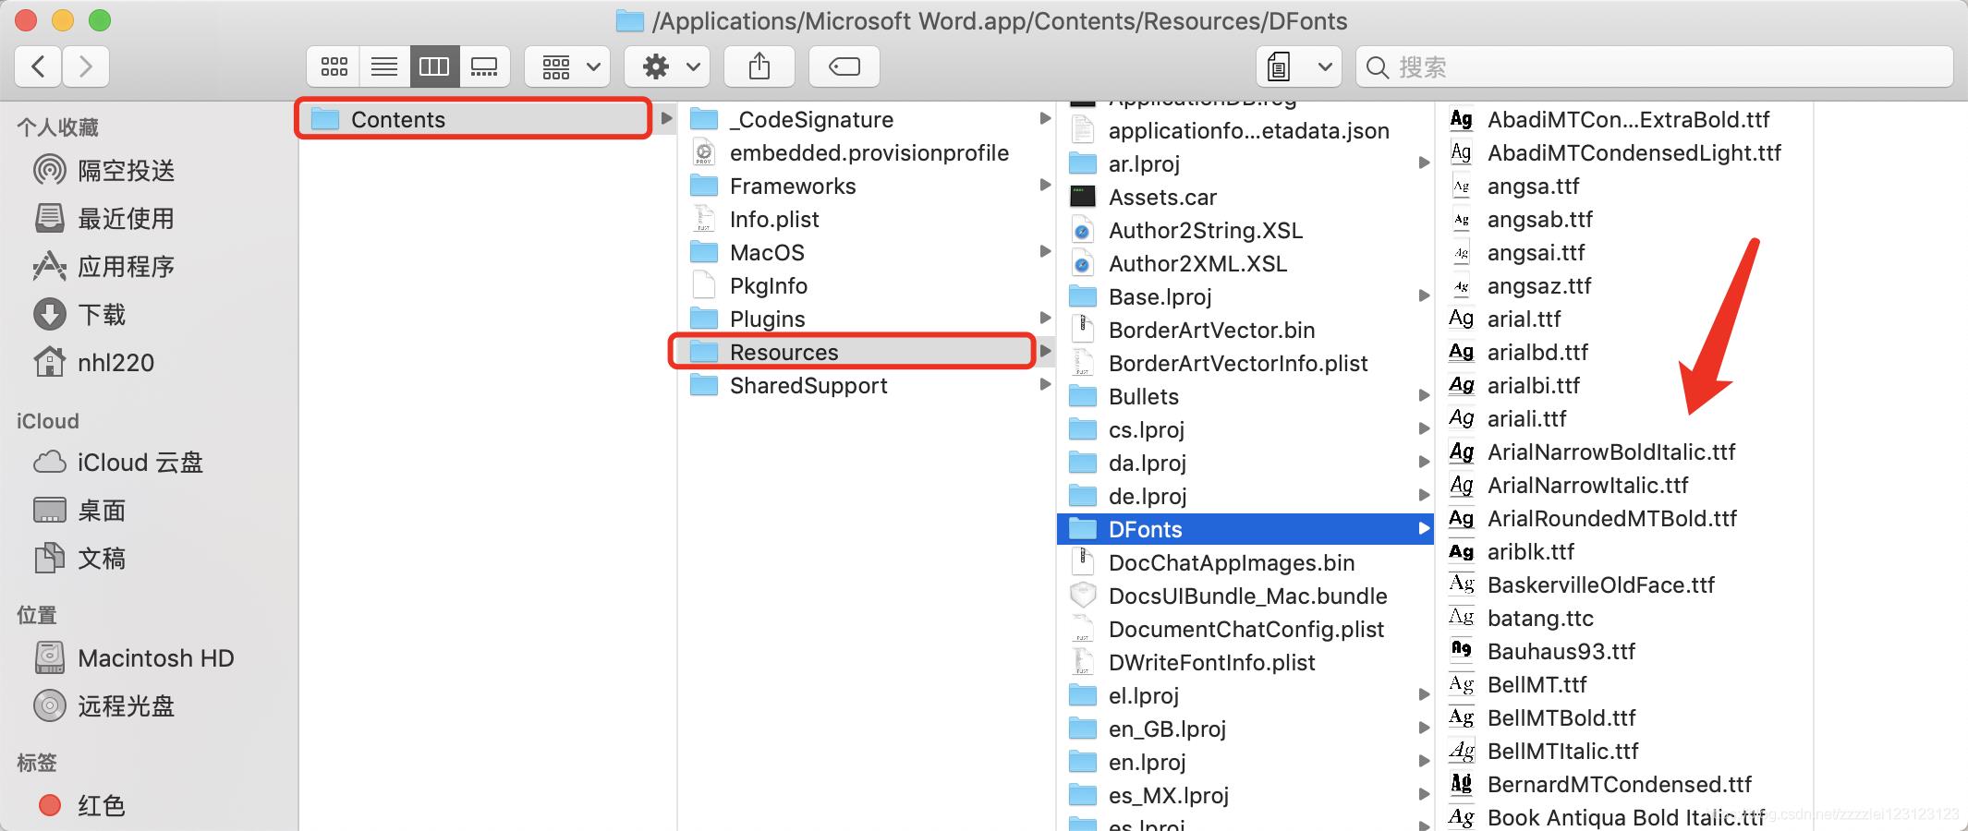
Task: Open 文稿 Documents in sidebar
Action: 79,559
